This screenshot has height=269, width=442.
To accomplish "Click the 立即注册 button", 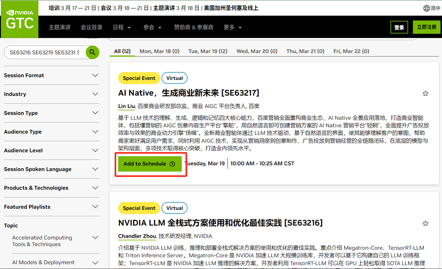I will (426, 27).
